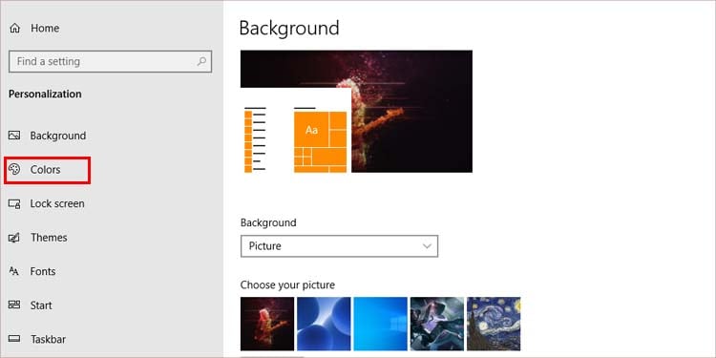This screenshot has width=716, height=358.
Task: Click the Themes brush icon
Action: (x=14, y=238)
